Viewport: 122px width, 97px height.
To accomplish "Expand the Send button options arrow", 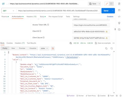I will 113,11.
